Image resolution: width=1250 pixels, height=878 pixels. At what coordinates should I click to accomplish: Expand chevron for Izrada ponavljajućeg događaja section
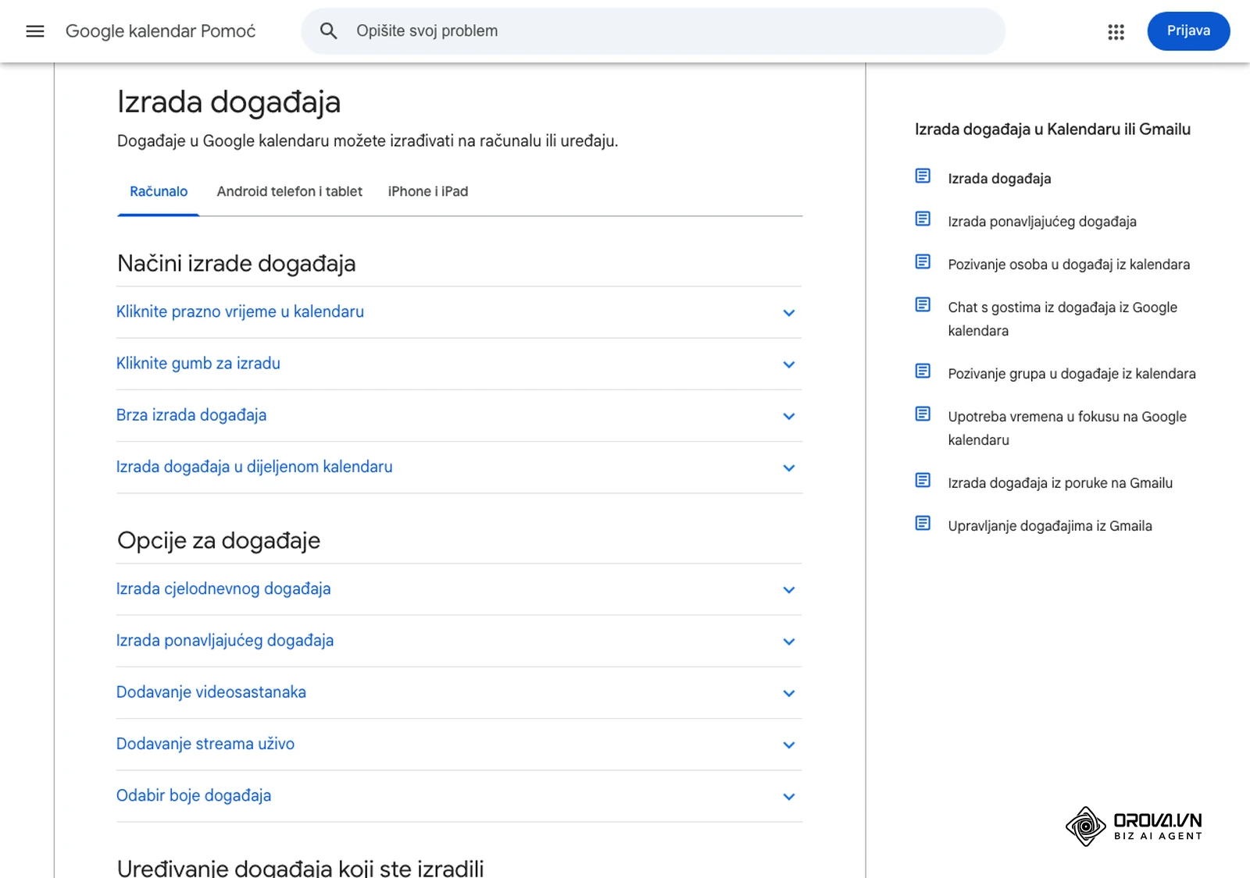click(789, 642)
